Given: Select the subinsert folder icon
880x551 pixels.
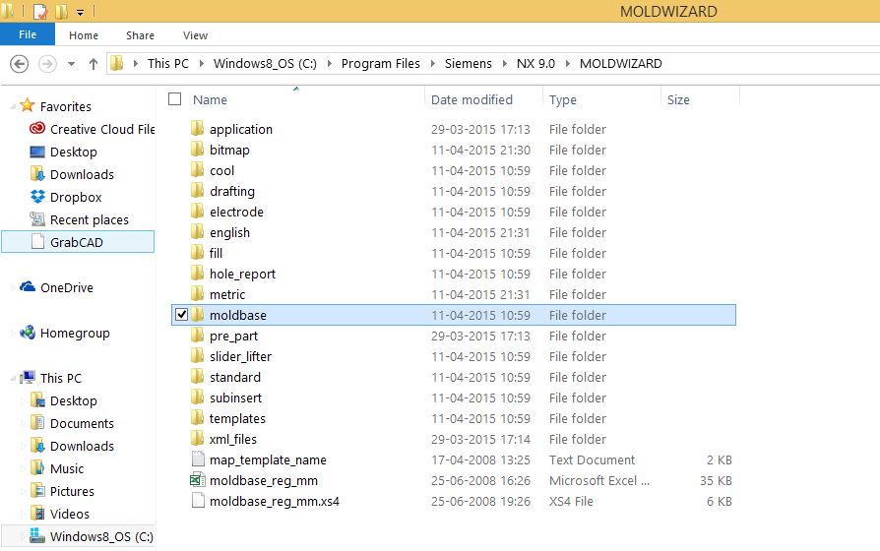Looking at the screenshot, I should (x=198, y=398).
